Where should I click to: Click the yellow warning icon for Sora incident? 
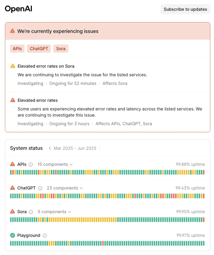point(13,66)
